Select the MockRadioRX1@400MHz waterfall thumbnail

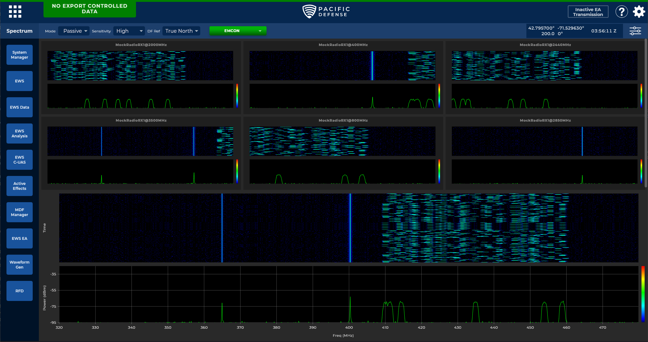[x=342, y=65]
